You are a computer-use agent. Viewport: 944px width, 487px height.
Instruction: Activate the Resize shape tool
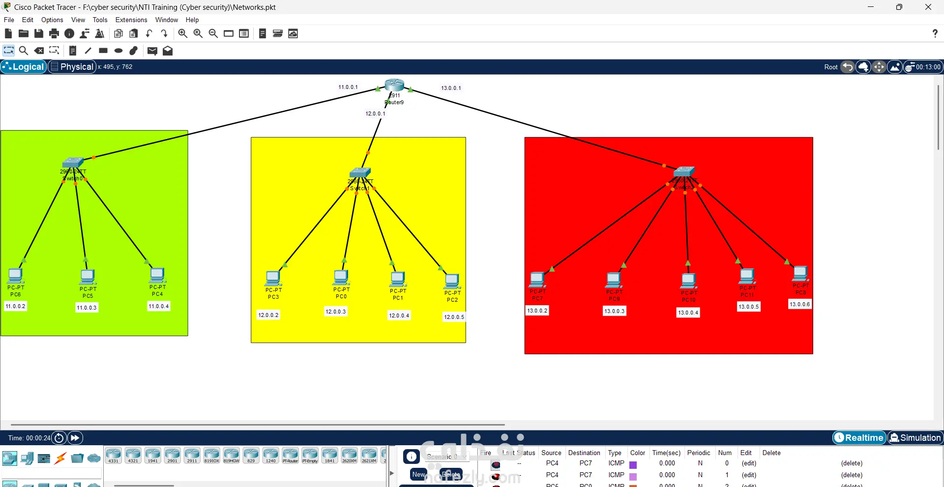54,51
